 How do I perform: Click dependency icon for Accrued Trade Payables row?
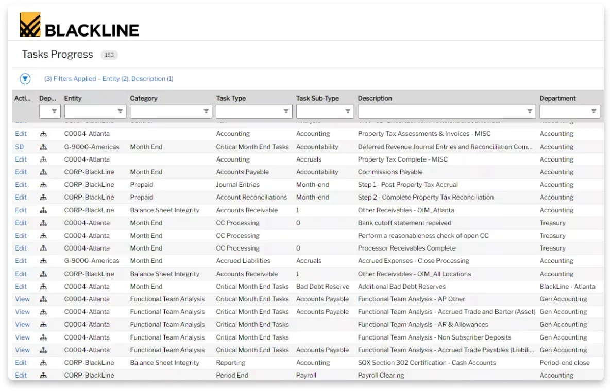[43, 350]
